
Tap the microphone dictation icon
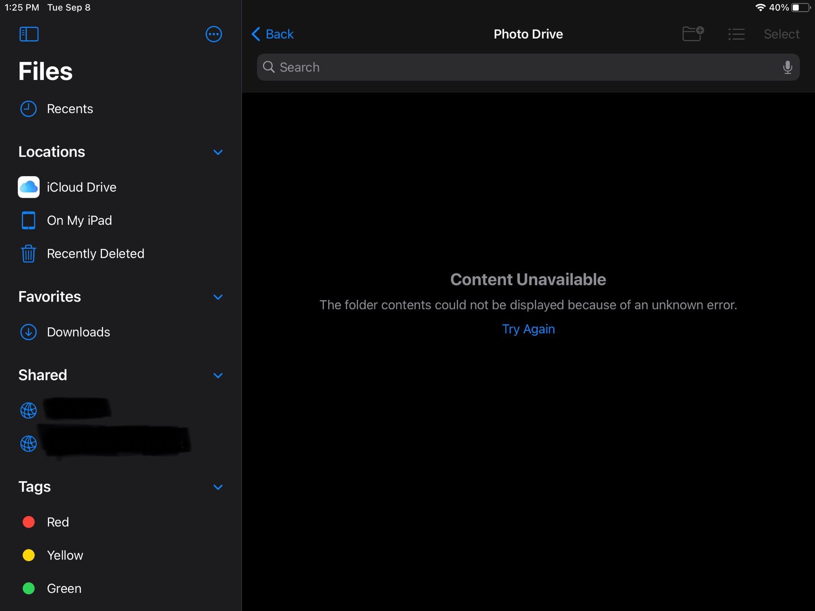[x=787, y=67]
